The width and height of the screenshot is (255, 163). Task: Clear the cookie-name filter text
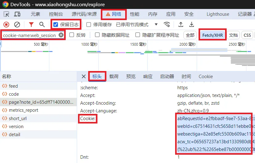point(61,35)
